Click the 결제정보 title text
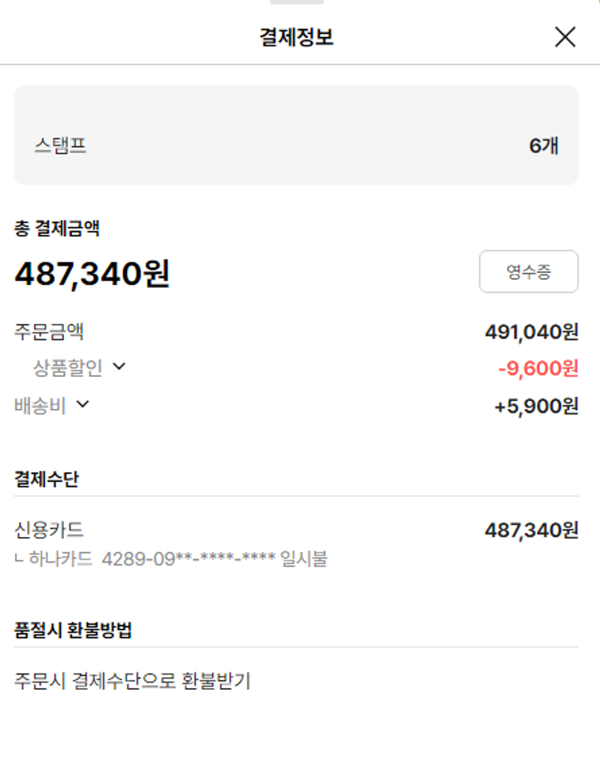Viewport: 600px width, 765px height. pos(296,37)
